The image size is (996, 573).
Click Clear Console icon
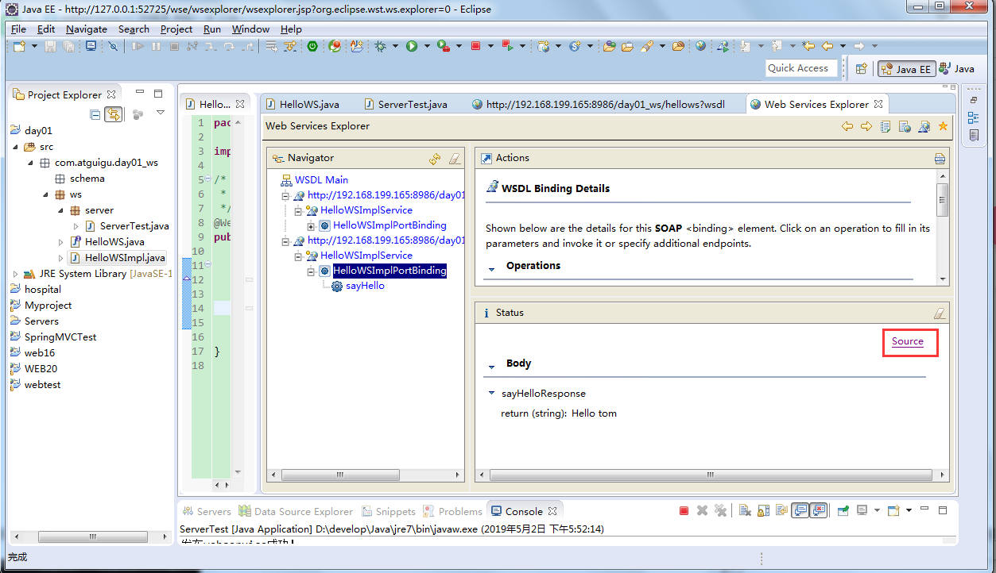click(x=745, y=511)
